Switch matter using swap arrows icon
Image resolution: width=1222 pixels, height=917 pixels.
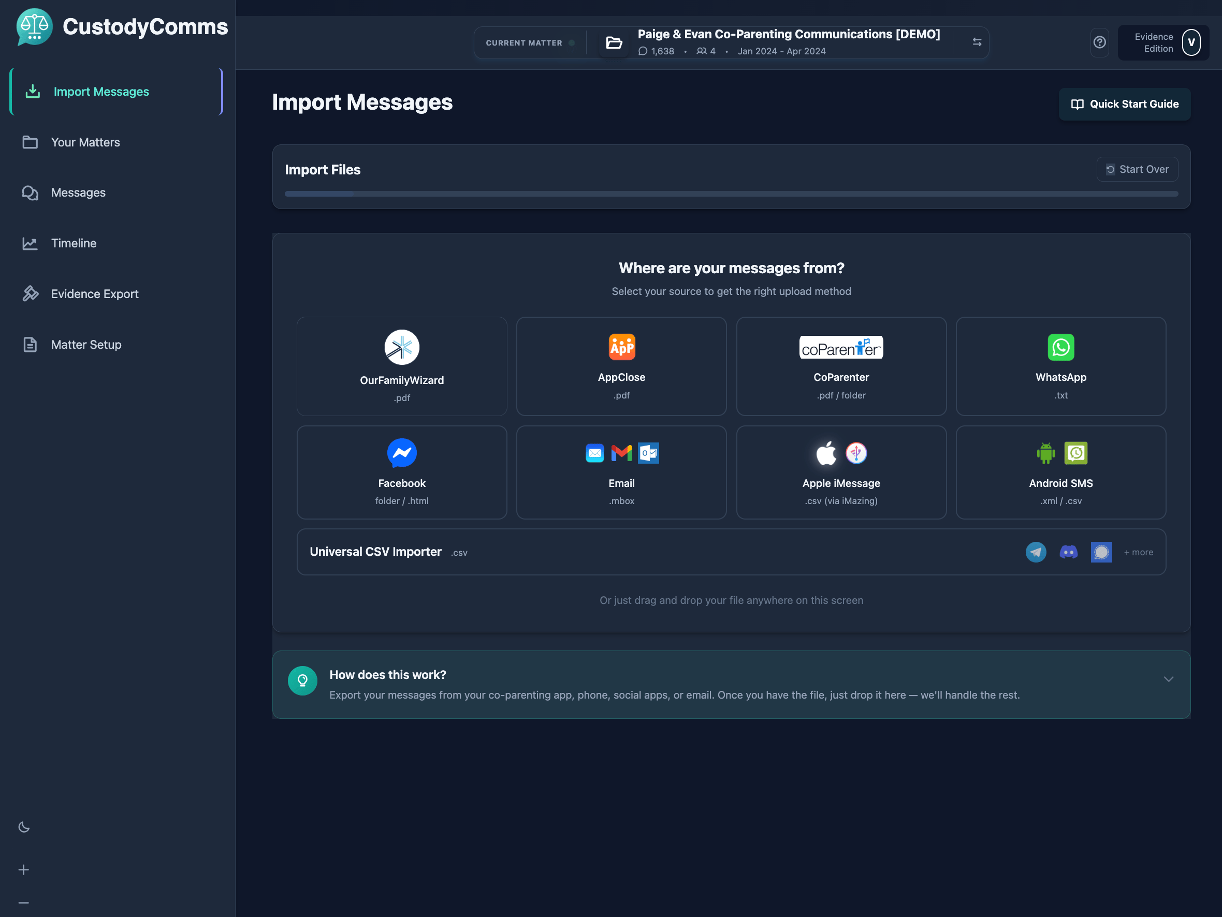pos(977,42)
